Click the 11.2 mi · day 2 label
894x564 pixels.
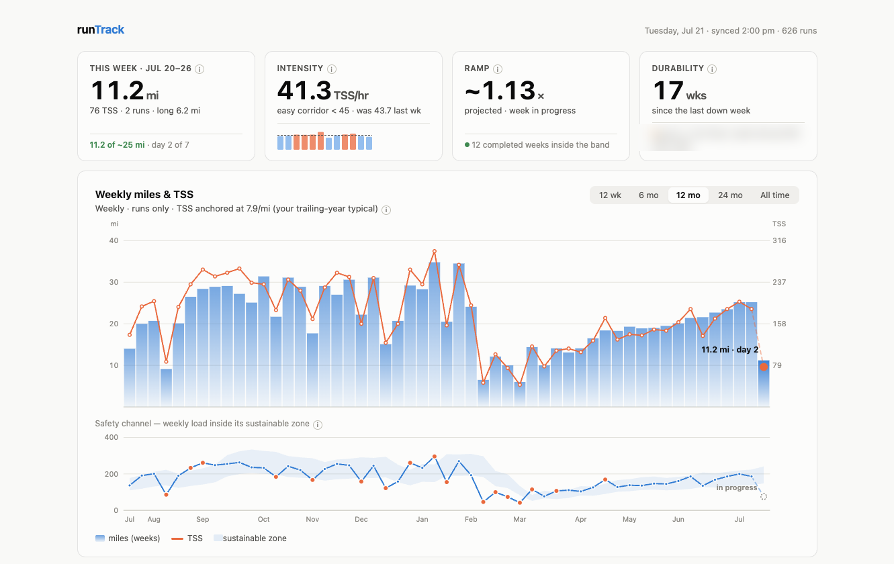point(729,350)
